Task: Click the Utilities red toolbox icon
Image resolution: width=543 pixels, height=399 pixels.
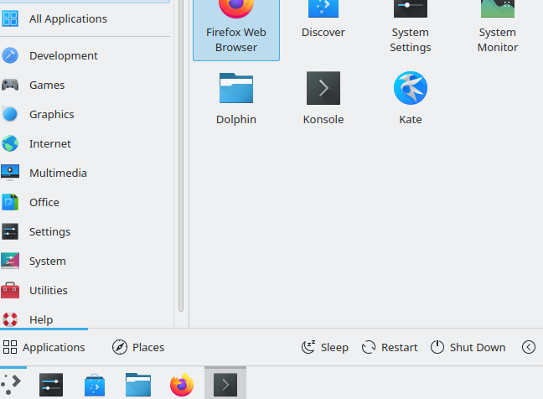Action: click(x=10, y=290)
